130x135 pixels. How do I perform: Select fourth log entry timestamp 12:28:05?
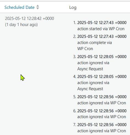coord(102,77)
